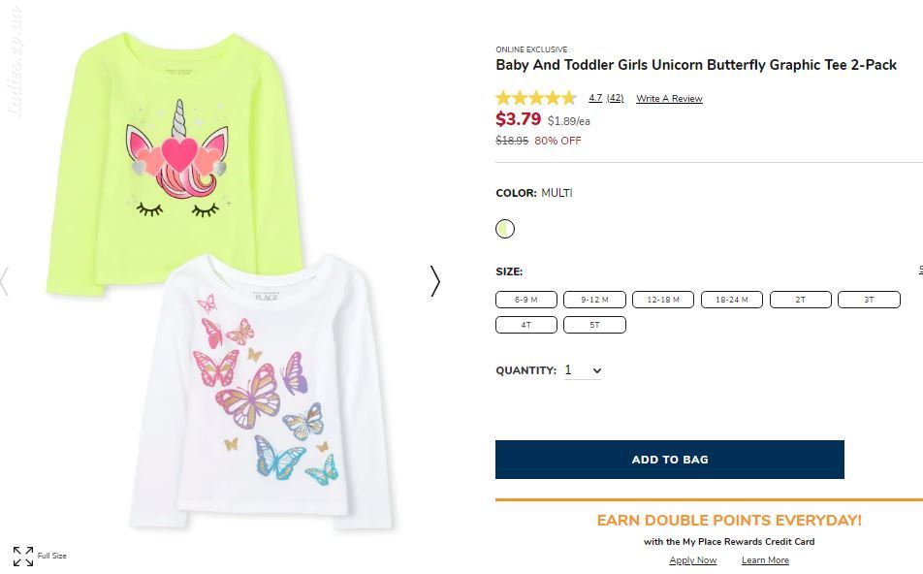Select size 5T
The image size is (923, 574).
pyautogui.click(x=594, y=325)
